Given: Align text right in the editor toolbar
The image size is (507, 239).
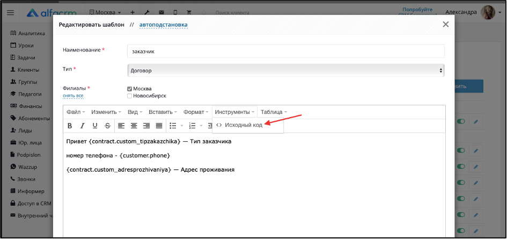Looking at the screenshot, I should click(146, 126).
